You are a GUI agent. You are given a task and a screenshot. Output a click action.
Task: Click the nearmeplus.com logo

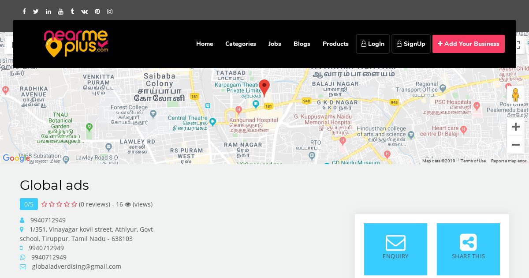(x=76, y=43)
